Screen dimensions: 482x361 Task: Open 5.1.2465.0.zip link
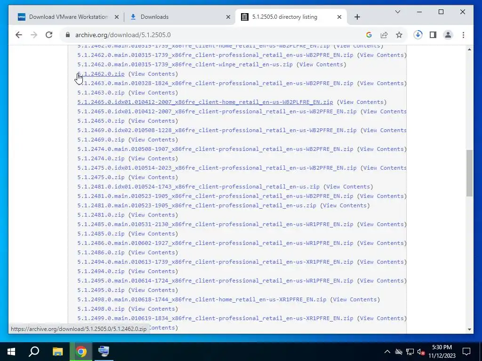[x=101, y=121]
